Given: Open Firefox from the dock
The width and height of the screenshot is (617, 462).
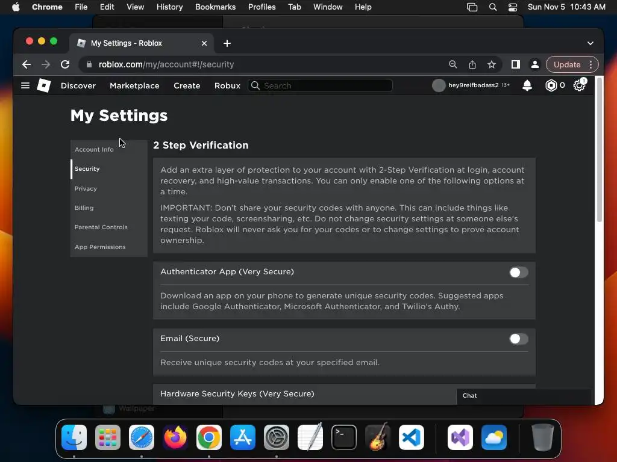Looking at the screenshot, I should point(175,437).
